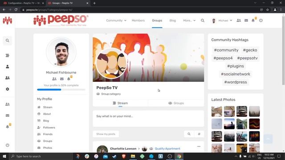285x160 pixels.
Task: Open the stream lines icon in left sidebar
Action: (7, 55)
